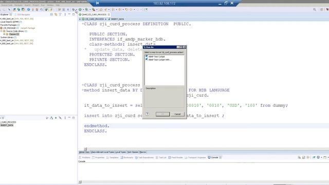Viewport: 329px width, 185px height.
Task: Click the sort icon in Outline toolbar
Action: point(51,118)
